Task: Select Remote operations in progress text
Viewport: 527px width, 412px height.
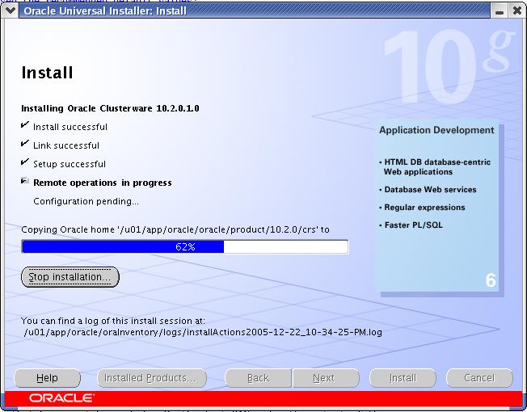Action: 103,183
